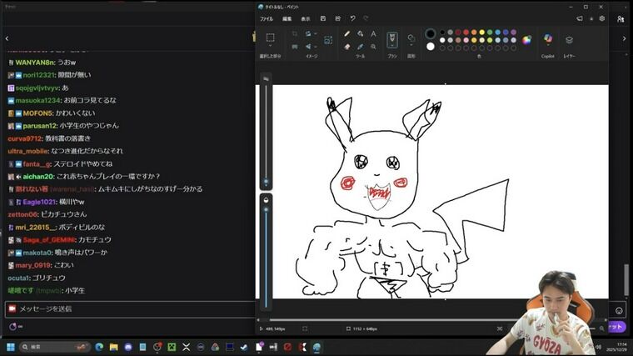Open Paint settings gear icon
633x356 pixels.
click(602, 18)
